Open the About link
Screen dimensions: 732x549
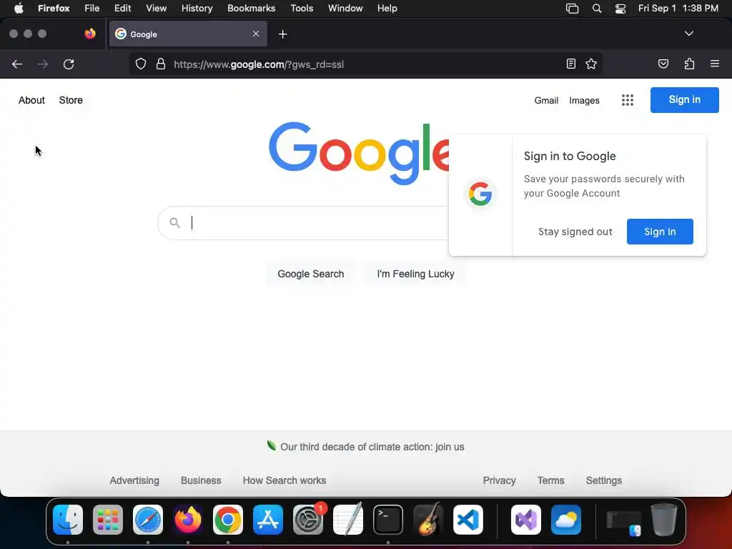tap(31, 100)
